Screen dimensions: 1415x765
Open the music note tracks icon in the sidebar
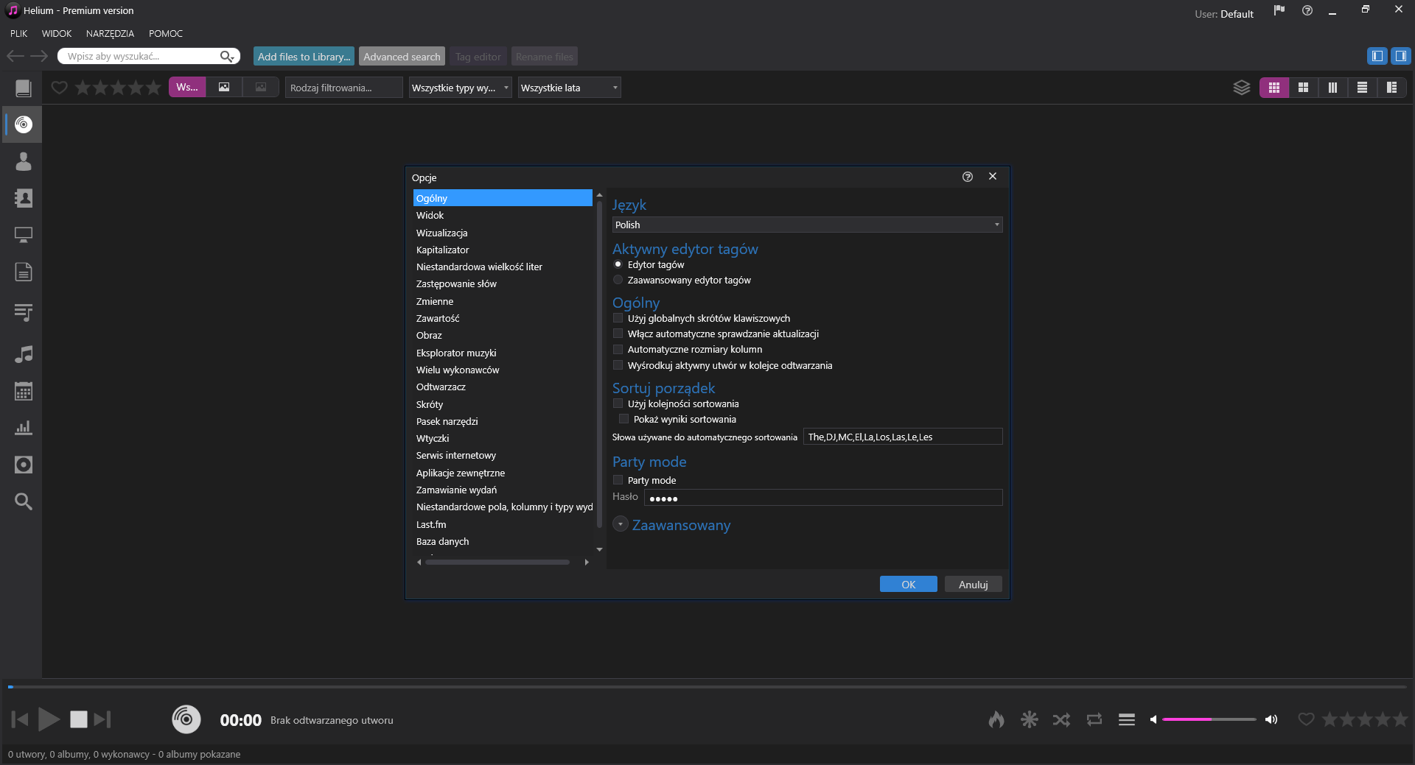click(24, 354)
